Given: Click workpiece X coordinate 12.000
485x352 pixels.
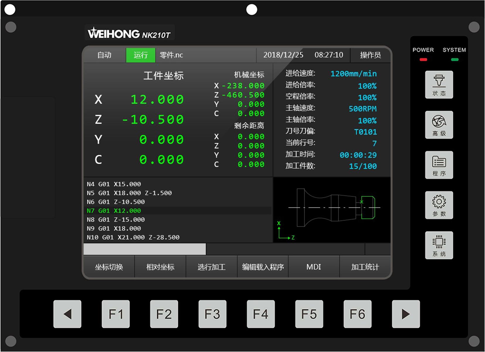Looking at the screenshot, I should (x=157, y=99).
